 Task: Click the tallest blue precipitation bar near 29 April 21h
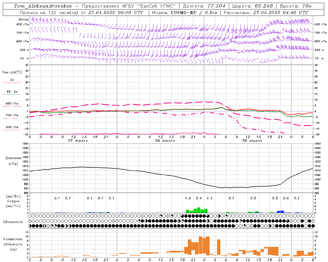282,212
